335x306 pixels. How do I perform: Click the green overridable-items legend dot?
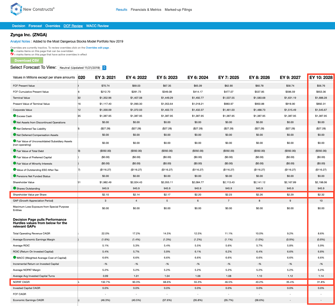12,51
